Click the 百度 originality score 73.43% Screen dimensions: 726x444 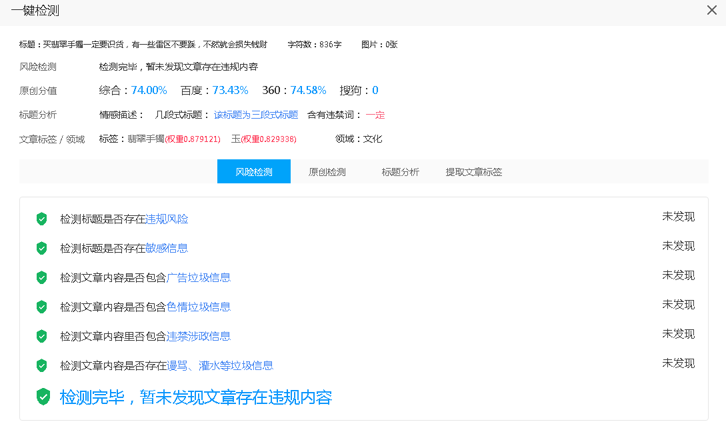pyautogui.click(x=230, y=90)
